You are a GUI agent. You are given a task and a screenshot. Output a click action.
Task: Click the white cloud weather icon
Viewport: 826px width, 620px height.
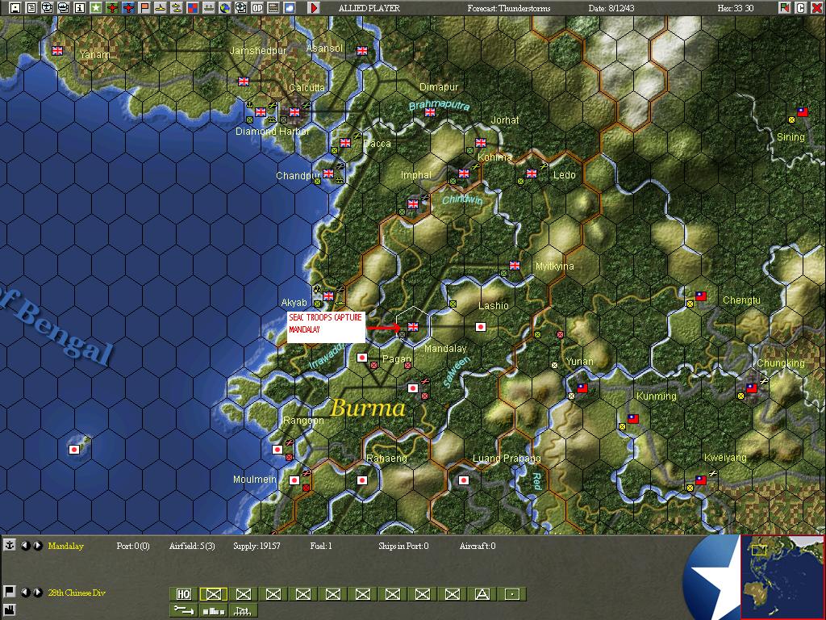pos(290,7)
